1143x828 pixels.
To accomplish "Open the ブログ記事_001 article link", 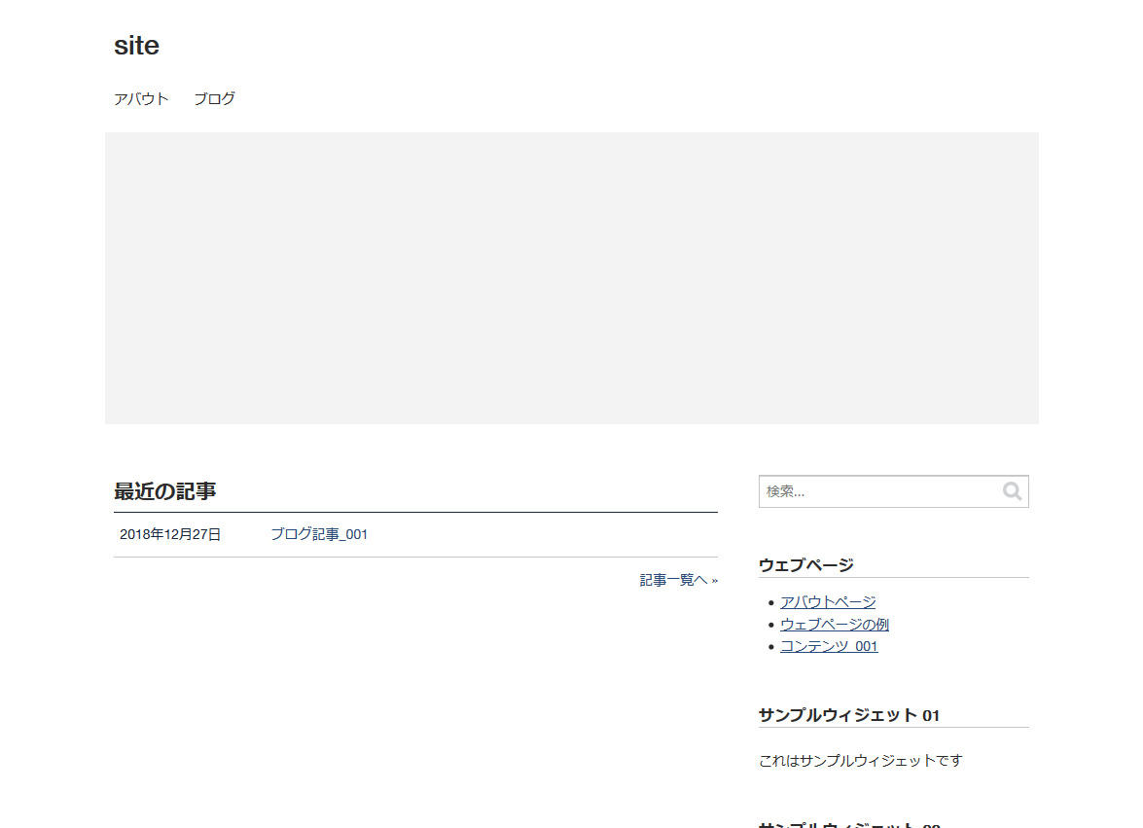I will (319, 534).
